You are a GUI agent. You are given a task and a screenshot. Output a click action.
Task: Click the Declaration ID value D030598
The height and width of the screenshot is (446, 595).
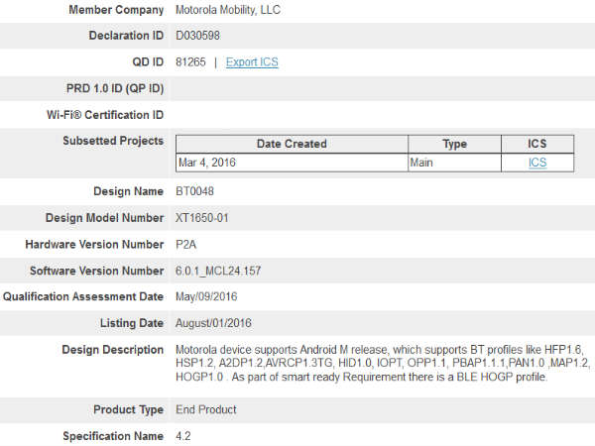198,36
